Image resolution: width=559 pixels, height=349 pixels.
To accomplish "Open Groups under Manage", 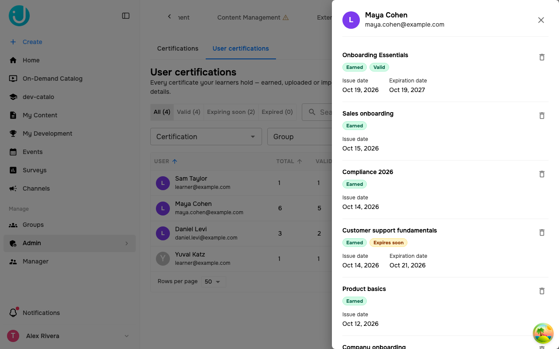I will point(70,225).
